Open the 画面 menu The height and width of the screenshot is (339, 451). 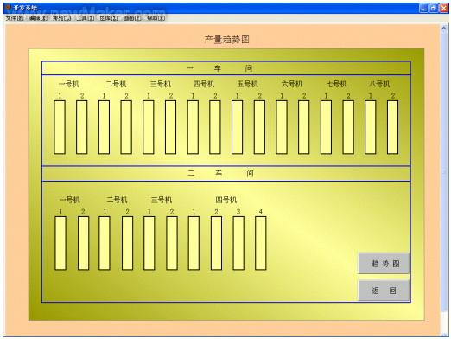[x=132, y=18]
